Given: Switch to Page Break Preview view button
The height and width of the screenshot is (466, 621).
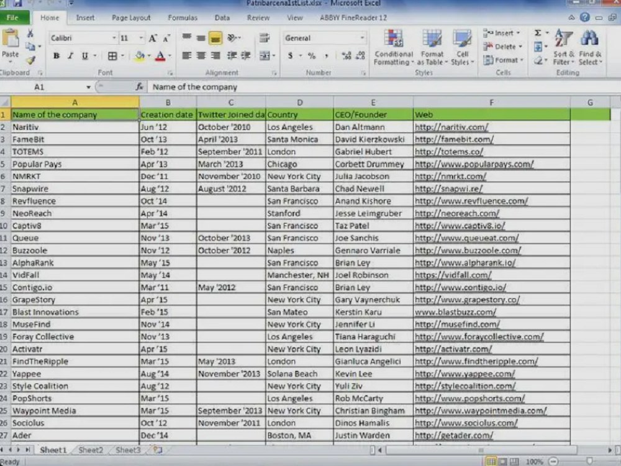Looking at the screenshot, I should pyautogui.click(x=514, y=461).
